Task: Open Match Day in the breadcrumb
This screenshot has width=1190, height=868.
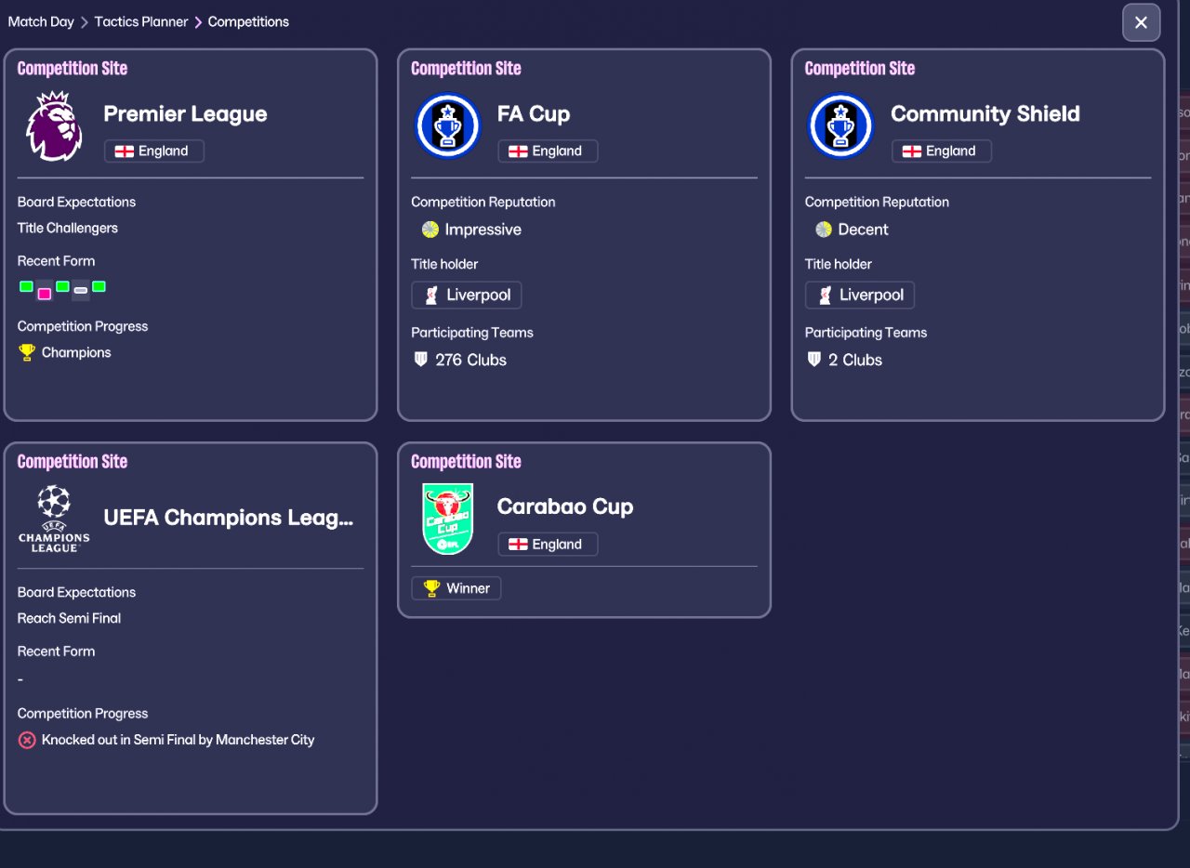Action: pos(41,21)
